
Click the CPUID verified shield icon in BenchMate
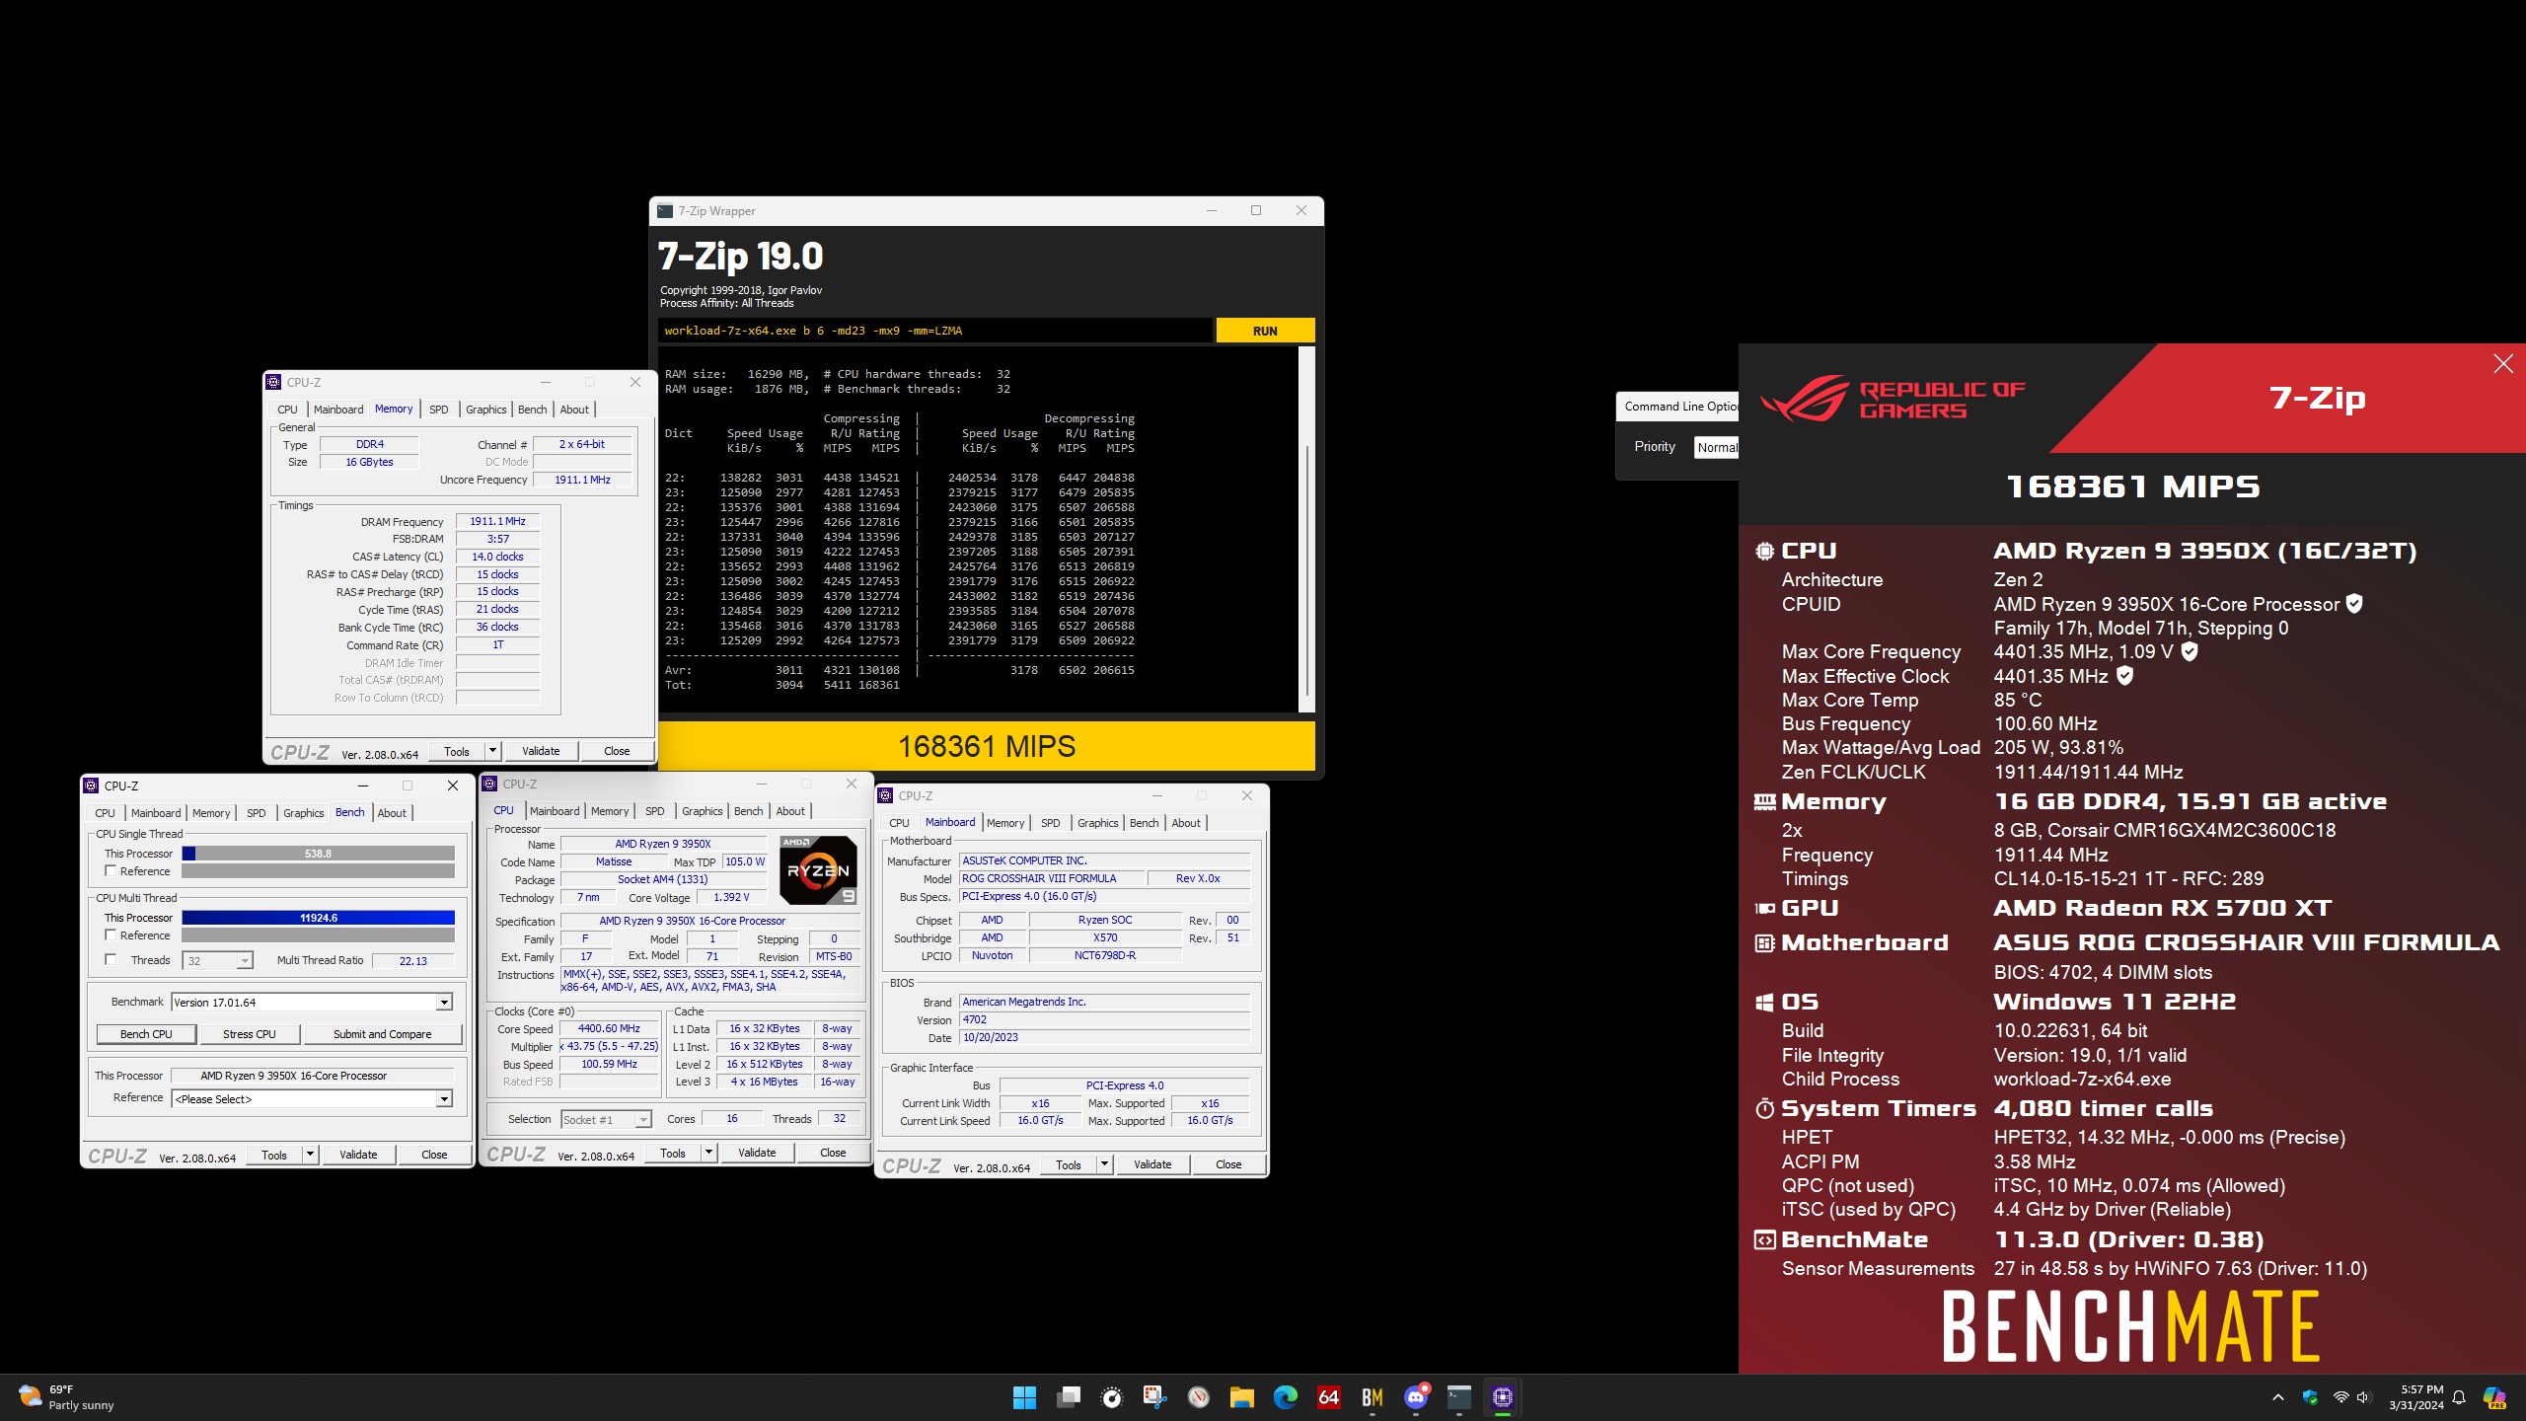(2354, 604)
